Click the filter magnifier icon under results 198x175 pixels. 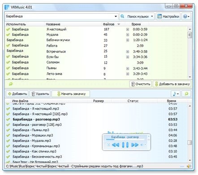click(11, 84)
